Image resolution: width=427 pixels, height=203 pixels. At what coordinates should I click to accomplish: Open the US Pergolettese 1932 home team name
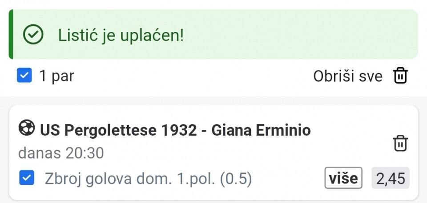point(118,130)
